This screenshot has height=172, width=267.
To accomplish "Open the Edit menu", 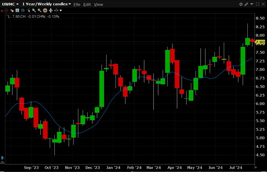I will tap(87, 5).
